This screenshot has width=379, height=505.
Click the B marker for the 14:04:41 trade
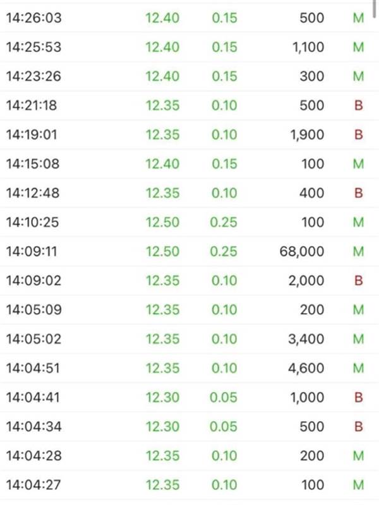[x=358, y=398]
